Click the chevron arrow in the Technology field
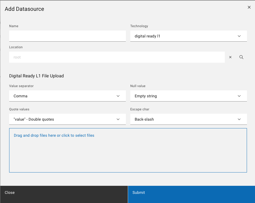255x203 pixels. [x=239, y=36]
